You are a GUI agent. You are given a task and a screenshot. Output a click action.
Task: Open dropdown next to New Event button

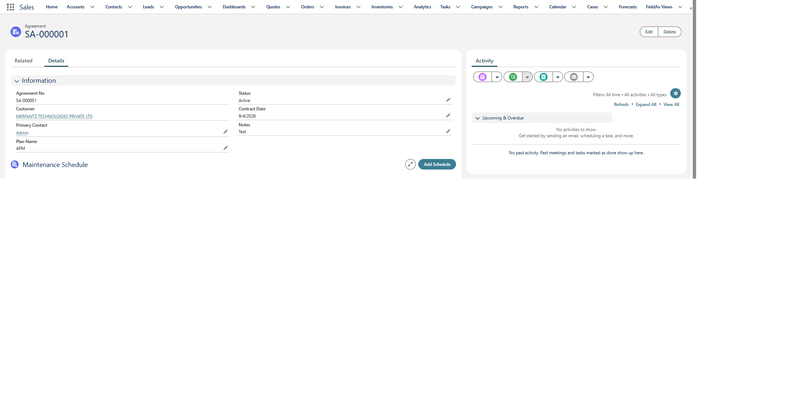click(497, 77)
